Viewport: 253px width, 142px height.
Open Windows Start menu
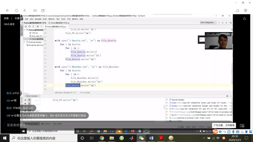tap(5, 138)
